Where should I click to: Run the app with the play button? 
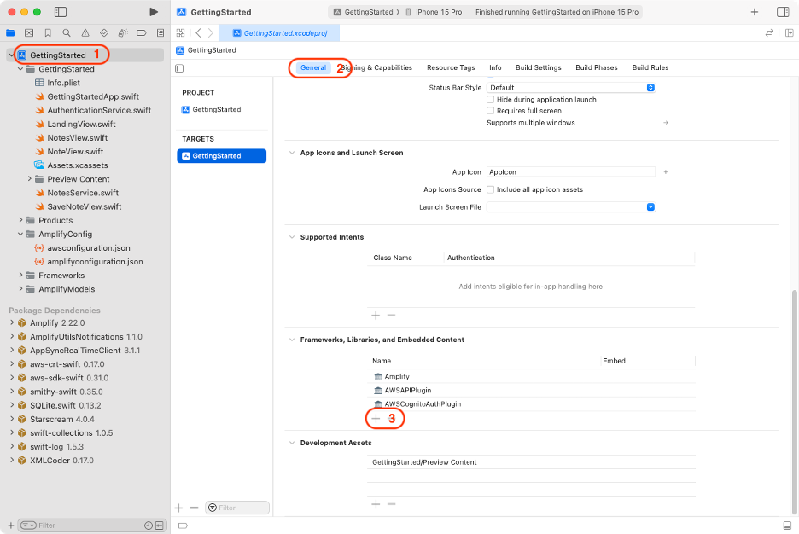click(154, 12)
